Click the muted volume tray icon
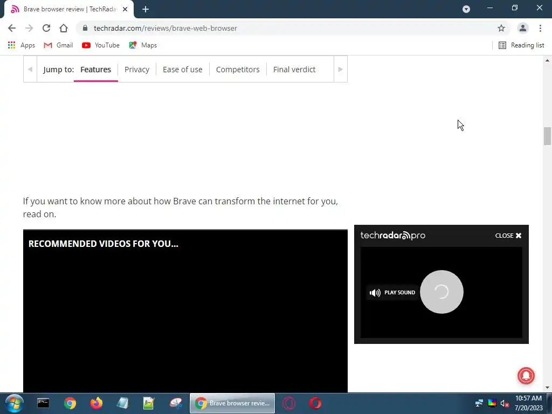552x414 pixels. 505,403
